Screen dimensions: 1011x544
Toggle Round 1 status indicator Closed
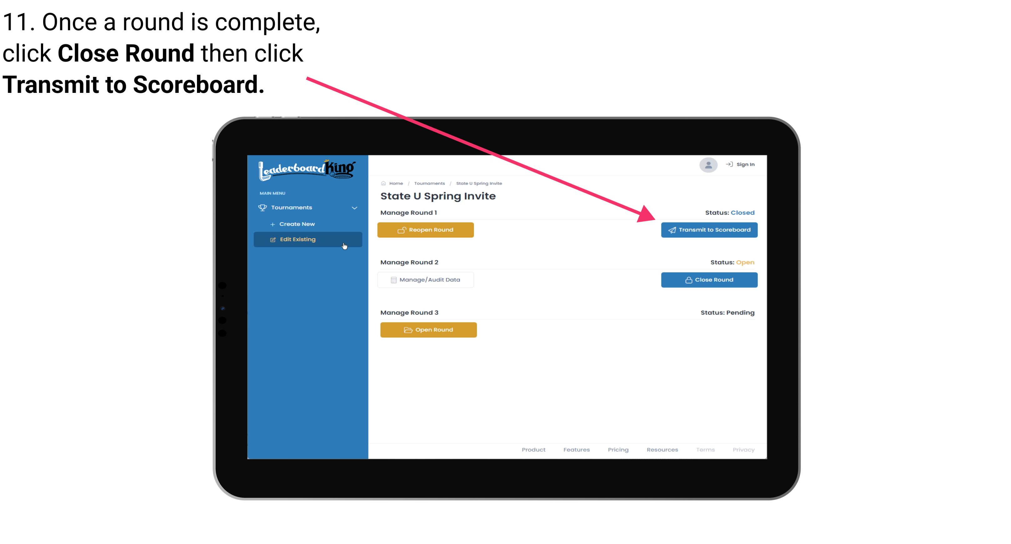742,212
